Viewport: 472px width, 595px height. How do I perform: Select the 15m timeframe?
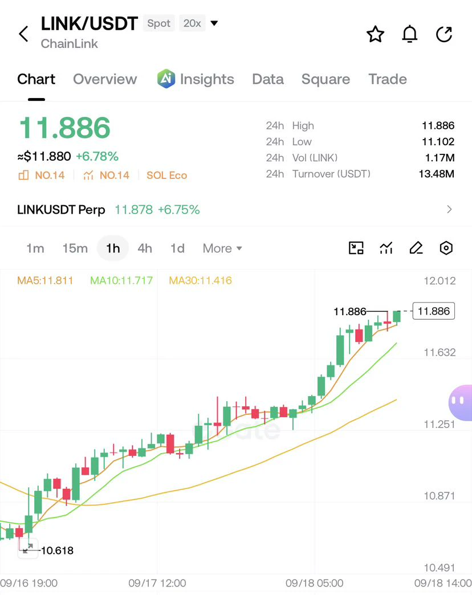click(x=75, y=248)
